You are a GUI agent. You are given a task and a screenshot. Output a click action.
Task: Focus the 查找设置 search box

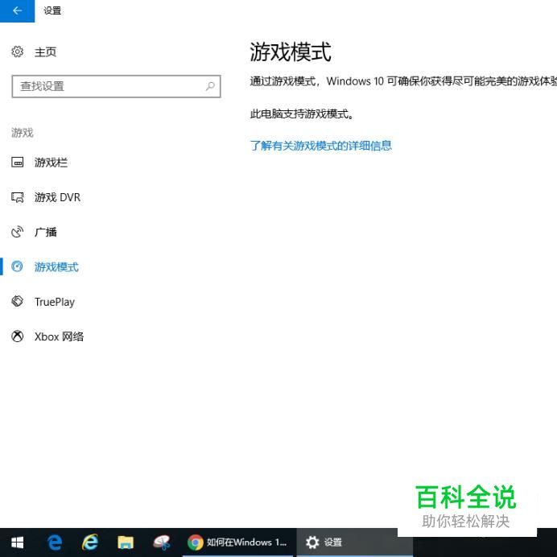[116, 86]
